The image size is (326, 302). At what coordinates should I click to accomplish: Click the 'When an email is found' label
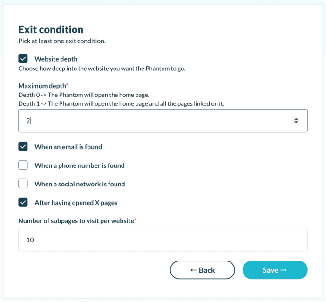[68, 147]
